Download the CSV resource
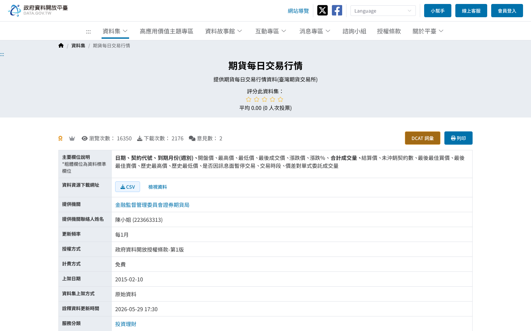 (127, 187)
